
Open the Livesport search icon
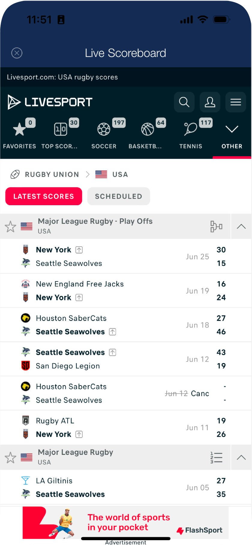click(x=184, y=102)
